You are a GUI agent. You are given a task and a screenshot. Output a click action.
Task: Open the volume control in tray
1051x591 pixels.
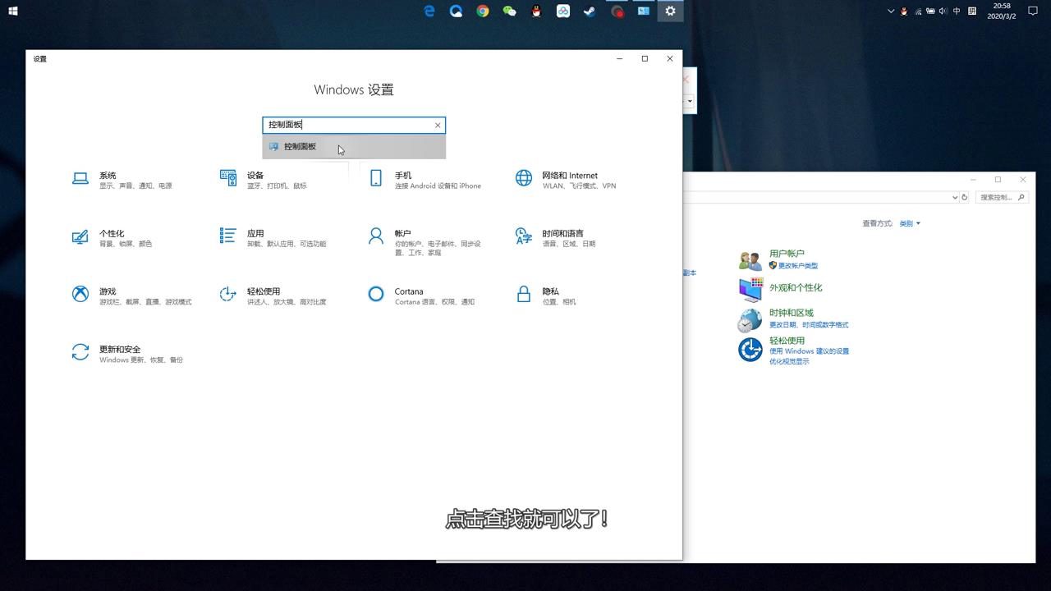(x=943, y=11)
